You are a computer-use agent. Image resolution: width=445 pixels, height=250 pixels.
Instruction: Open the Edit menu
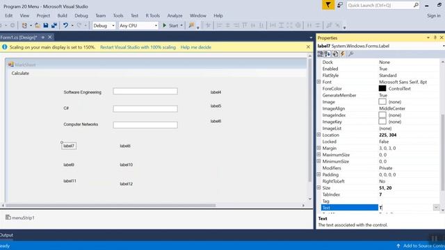tap(9, 15)
